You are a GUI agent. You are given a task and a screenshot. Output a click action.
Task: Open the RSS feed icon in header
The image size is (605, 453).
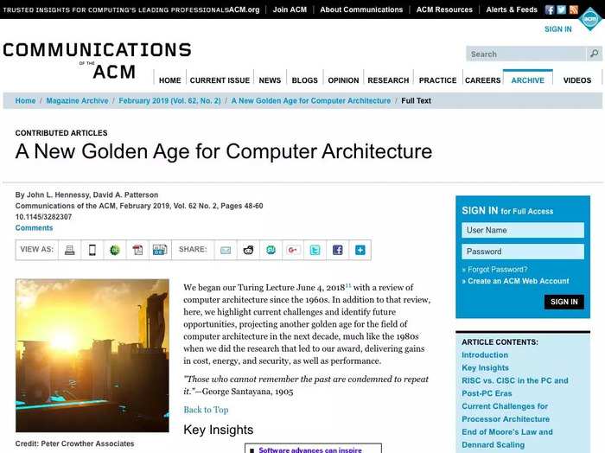click(574, 10)
